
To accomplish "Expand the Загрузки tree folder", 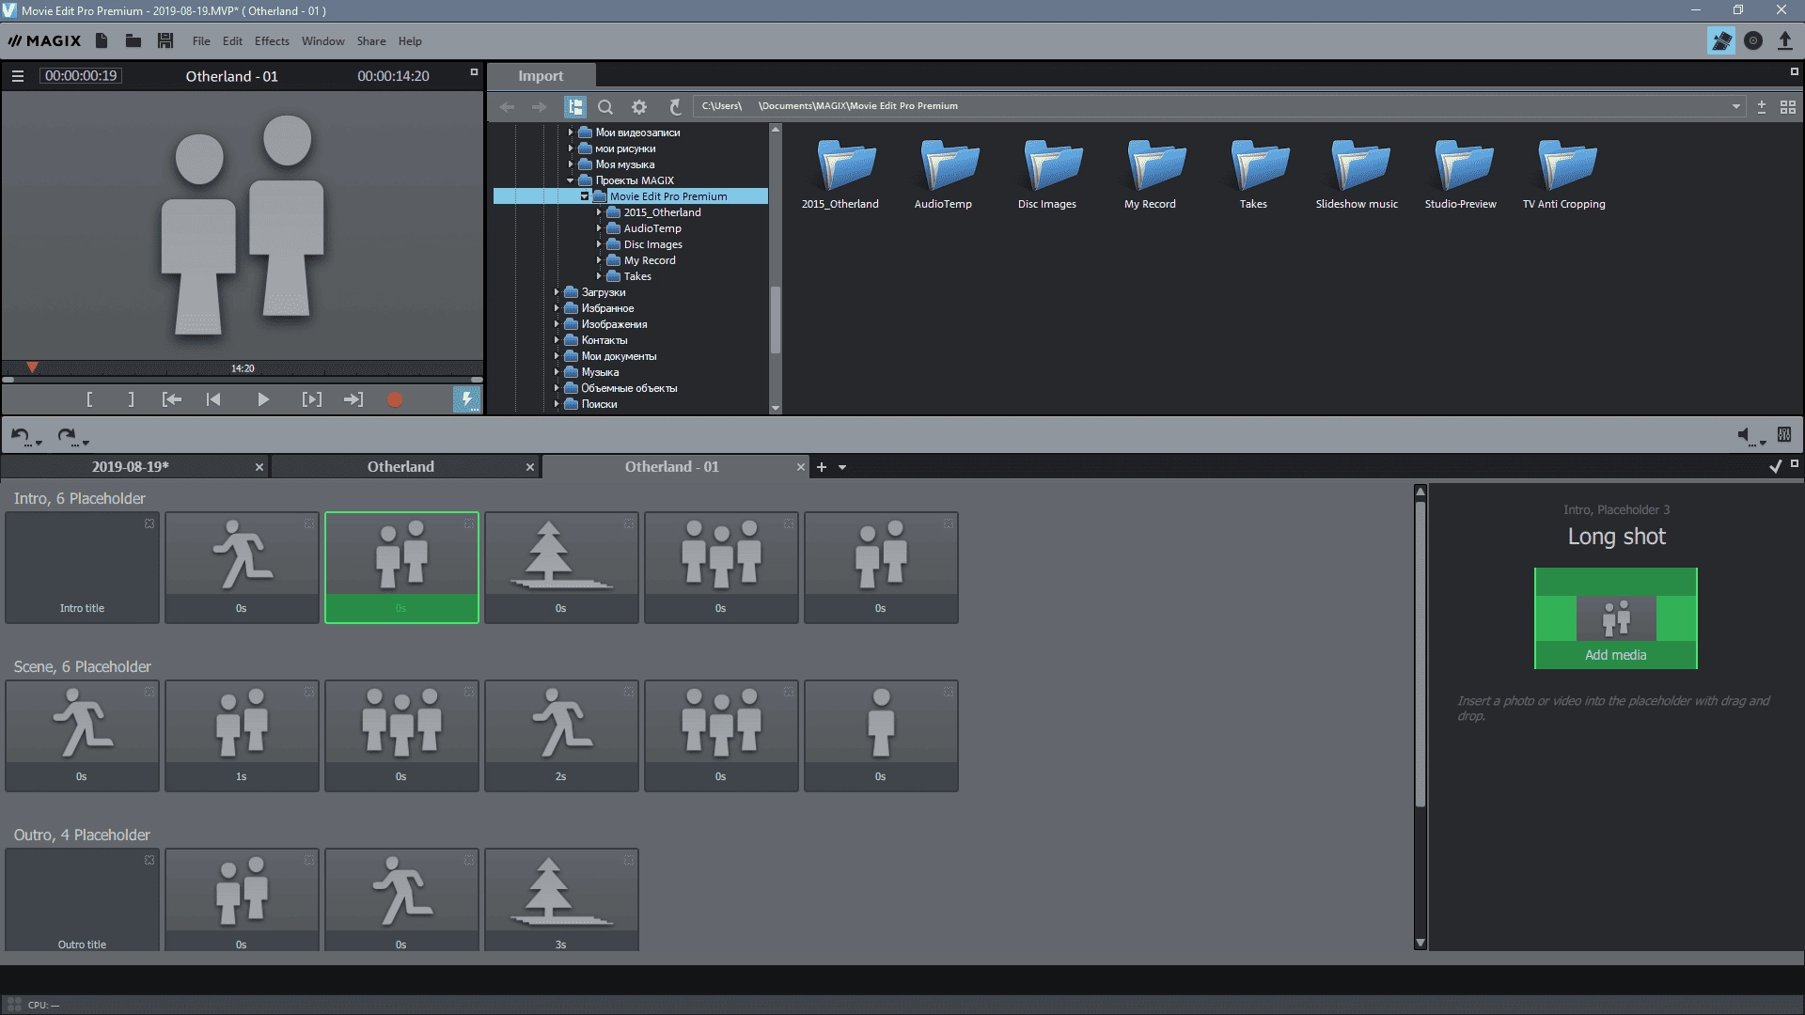I will pyautogui.click(x=557, y=292).
